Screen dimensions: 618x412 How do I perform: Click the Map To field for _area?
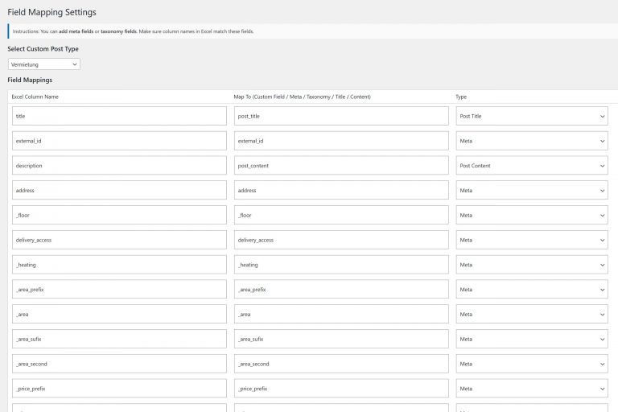[341, 315]
